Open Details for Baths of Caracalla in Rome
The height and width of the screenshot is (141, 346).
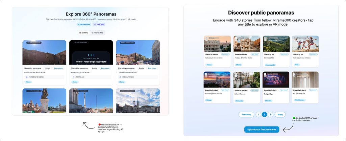click(x=48, y=68)
